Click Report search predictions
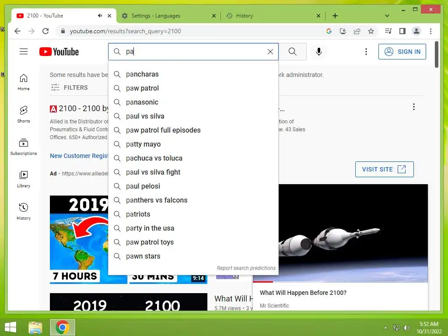448x336 pixels. click(x=246, y=268)
